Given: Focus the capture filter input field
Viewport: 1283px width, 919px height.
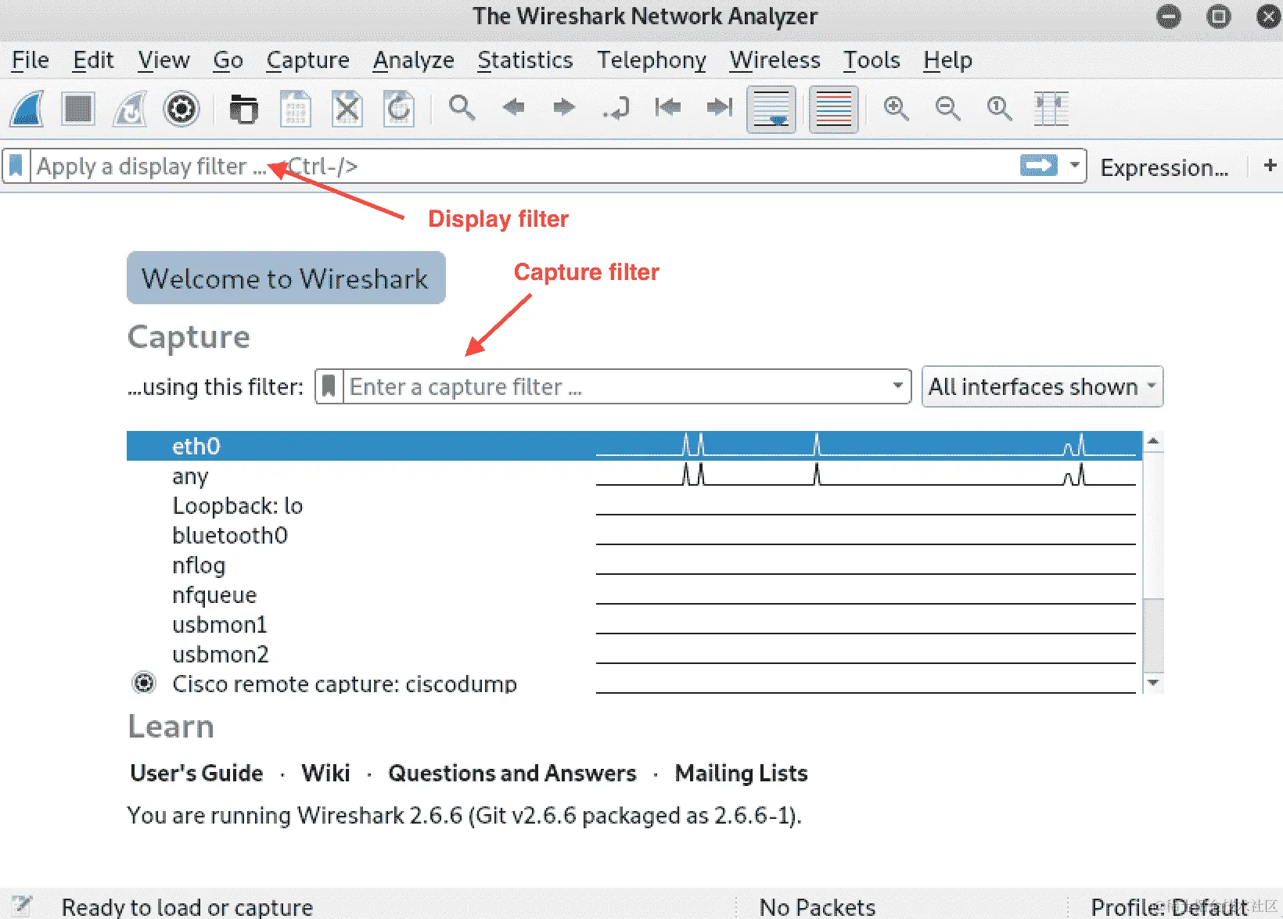Looking at the screenshot, I should tap(616, 386).
